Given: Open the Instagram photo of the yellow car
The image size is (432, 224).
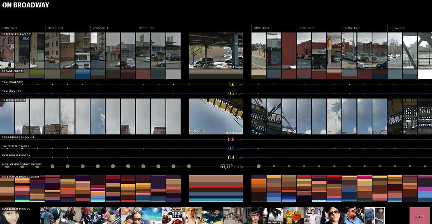Looking at the screenshot, I should coord(212,216).
